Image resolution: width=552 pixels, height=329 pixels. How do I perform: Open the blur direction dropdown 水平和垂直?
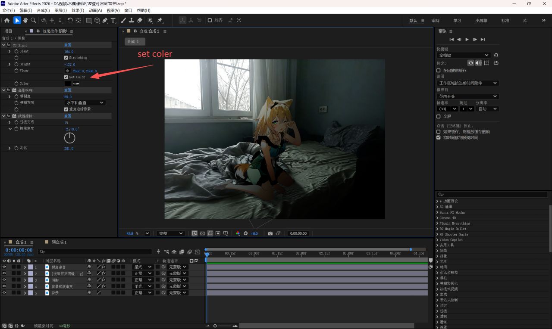pyautogui.click(x=85, y=103)
